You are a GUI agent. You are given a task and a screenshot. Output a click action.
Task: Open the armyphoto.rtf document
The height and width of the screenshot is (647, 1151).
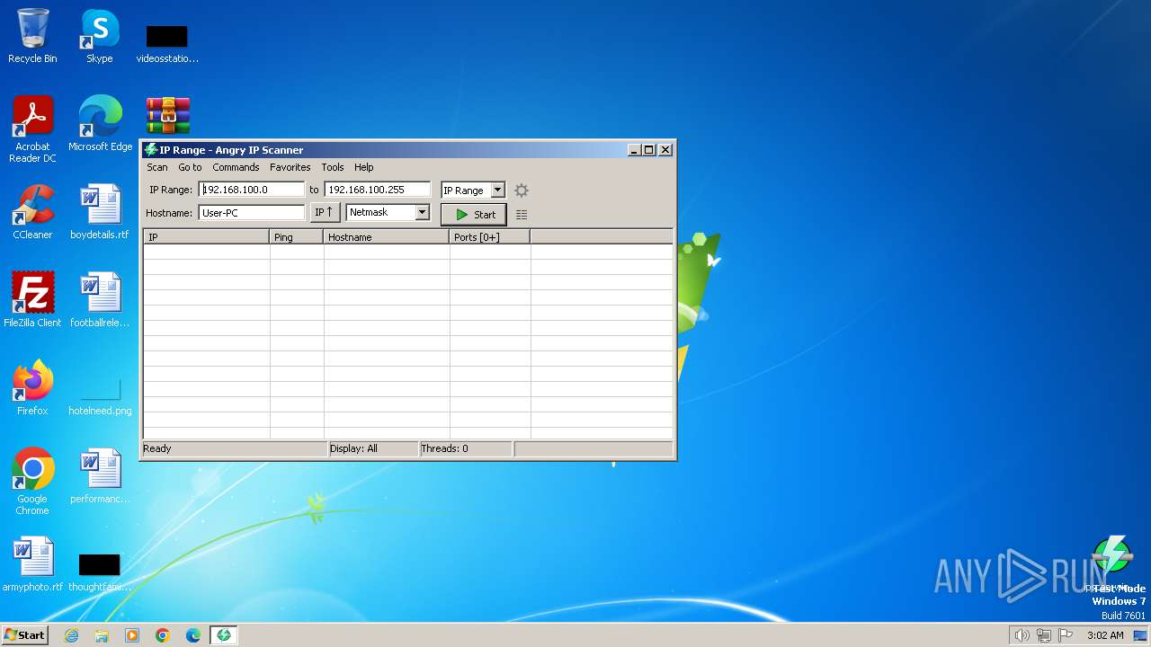(x=32, y=564)
